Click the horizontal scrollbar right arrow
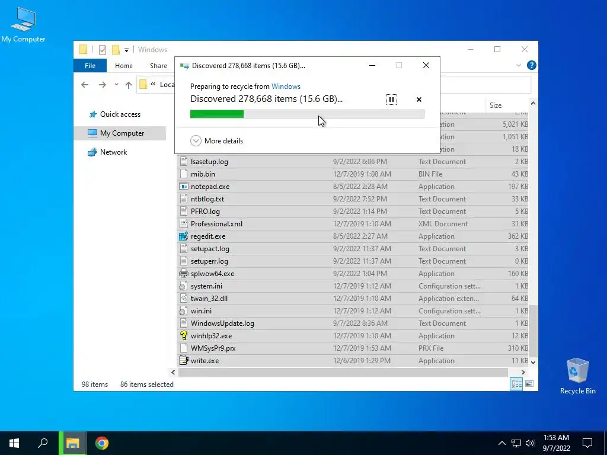Screen dimensions: 607x455 [523, 372]
